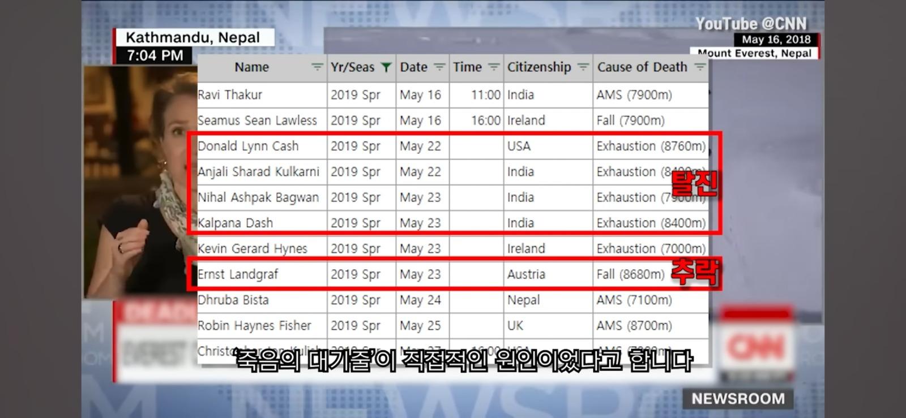
Task: Select the Kevin Gerard Hynes name cell
Action: (x=262, y=248)
